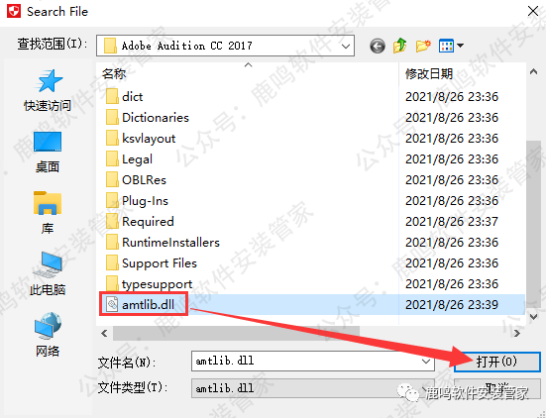The width and height of the screenshot is (546, 418).
Task: Select 桌面 desktop in sidebar
Action: pyautogui.click(x=48, y=152)
